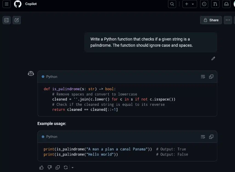This screenshot has height=172, width=235.
Task: Open the hamburger navigation menu
Action: [x=6, y=4]
